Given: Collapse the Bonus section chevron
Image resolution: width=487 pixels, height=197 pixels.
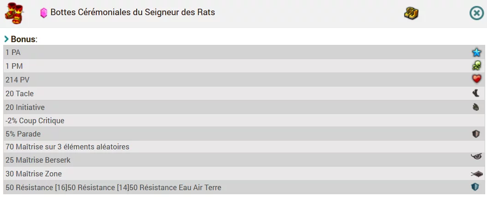Looking at the screenshot, I should 6,39.
